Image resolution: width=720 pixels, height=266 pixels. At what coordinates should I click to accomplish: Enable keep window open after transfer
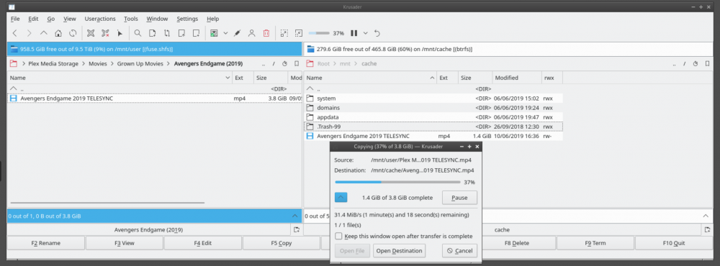pos(338,237)
